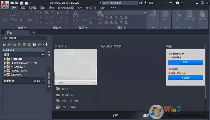Expand the EXTRA LIBRARY DEMO project node

coord(5,63)
